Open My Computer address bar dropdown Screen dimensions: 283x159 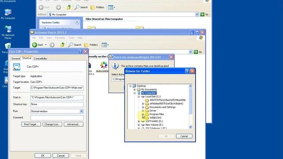click(197, 15)
